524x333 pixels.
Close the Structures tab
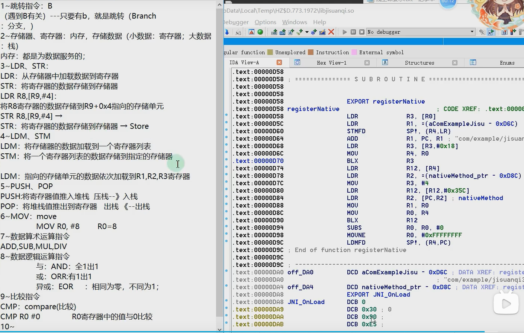pos(455,63)
